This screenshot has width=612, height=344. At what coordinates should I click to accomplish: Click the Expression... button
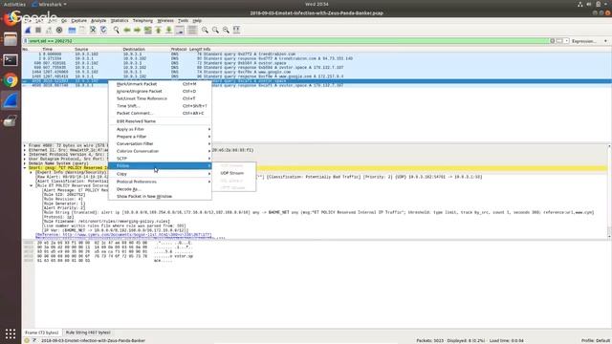[x=584, y=41]
